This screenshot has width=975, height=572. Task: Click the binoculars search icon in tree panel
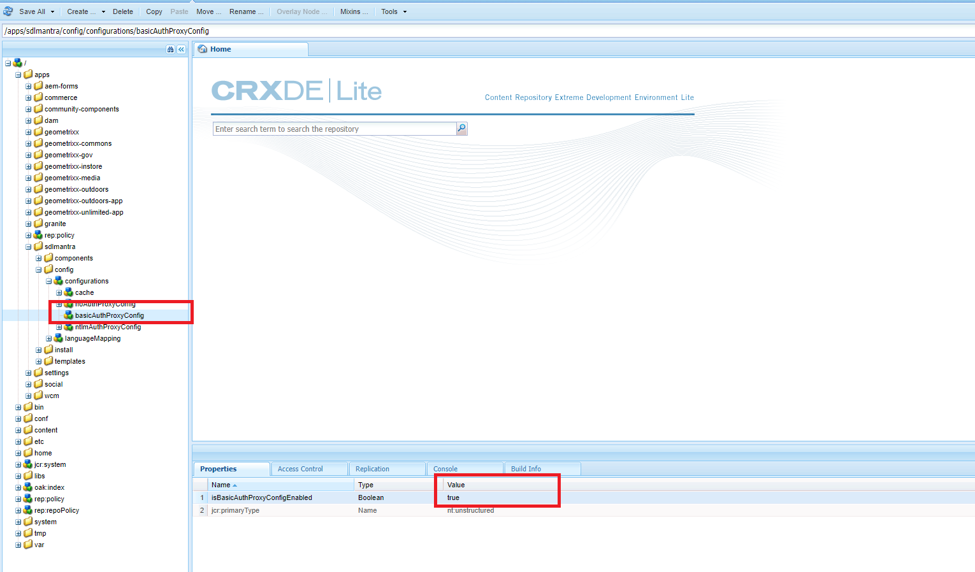point(170,49)
